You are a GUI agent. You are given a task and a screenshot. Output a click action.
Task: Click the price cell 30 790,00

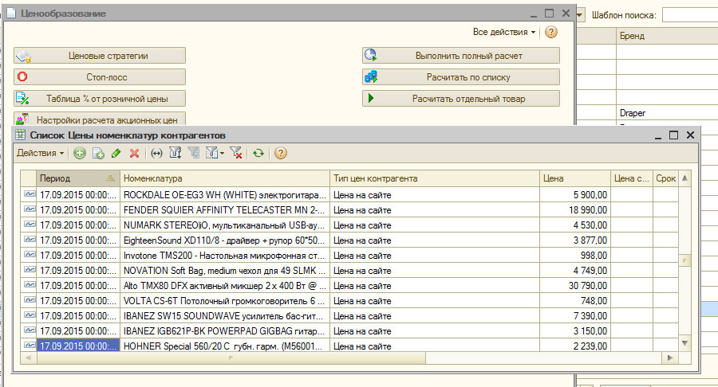[x=575, y=286]
